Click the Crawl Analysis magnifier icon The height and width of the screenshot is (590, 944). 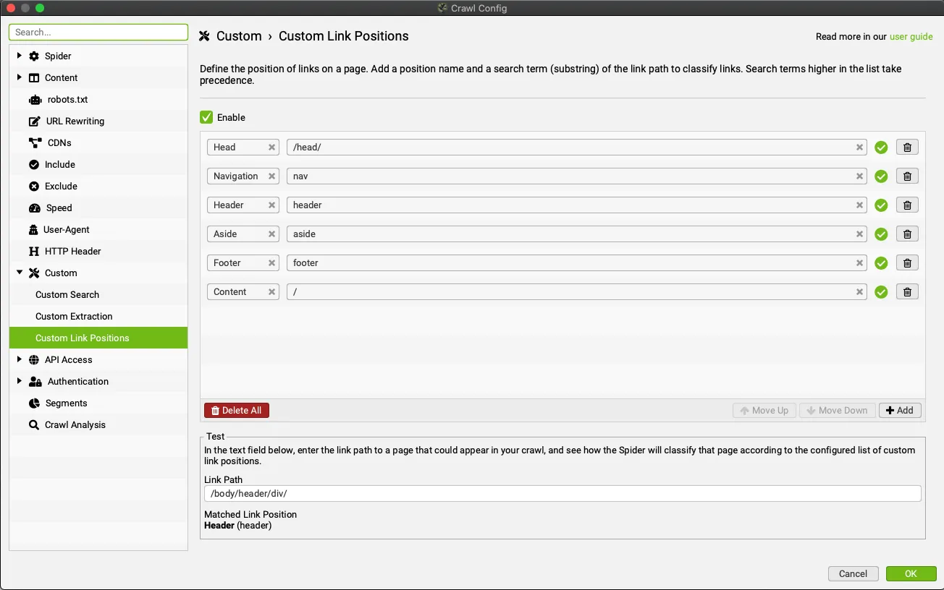(x=34, y=425)
